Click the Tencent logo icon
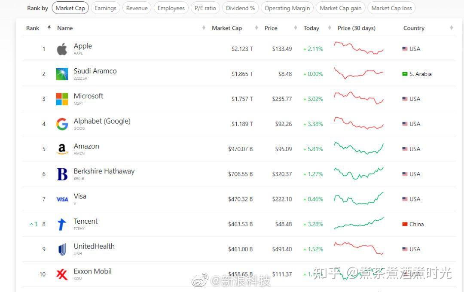The image size is (464, 292). coord(62,224)
